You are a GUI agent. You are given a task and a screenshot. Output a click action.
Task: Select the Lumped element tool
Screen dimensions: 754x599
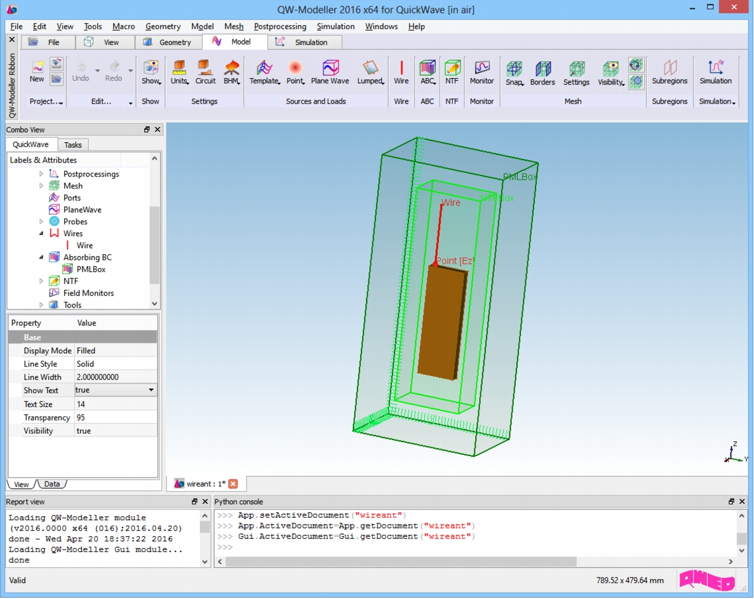click(x=370, y=72)
